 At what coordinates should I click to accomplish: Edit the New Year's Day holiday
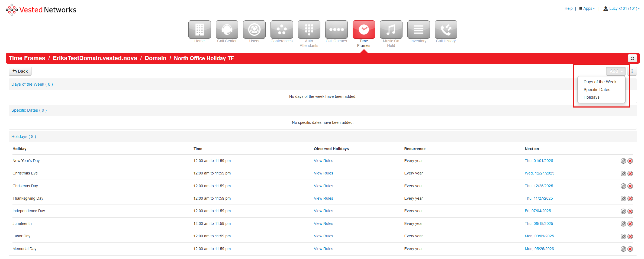[x=623, y=161]
